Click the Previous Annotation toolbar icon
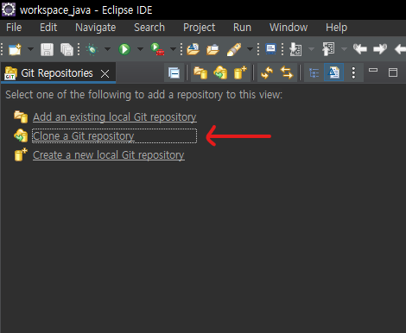The width and height of the screenshot is (406, 333). (x=328, y=49)
